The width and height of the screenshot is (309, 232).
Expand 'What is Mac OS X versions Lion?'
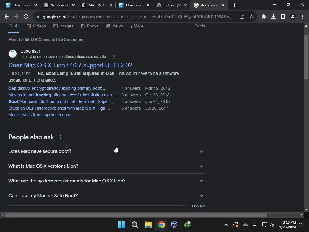(x=107, y=166)
